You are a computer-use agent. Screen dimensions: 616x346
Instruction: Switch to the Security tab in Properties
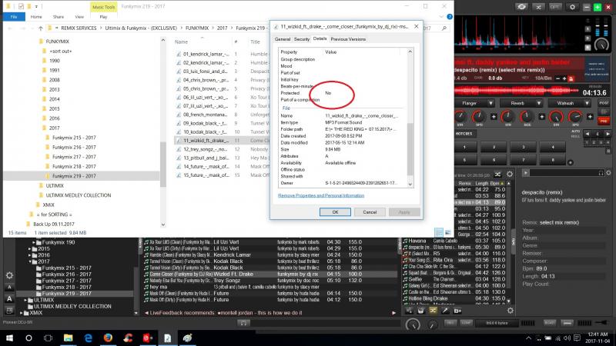[301, 39]
